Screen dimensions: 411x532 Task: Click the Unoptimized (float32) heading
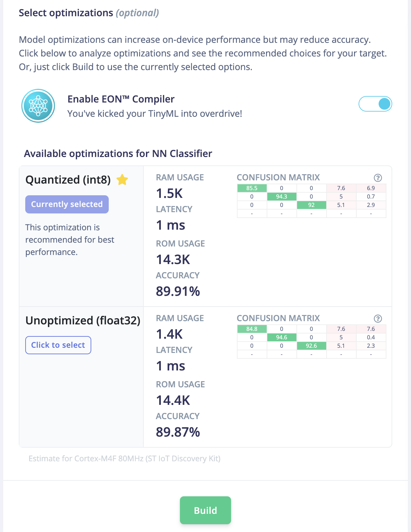83,320
